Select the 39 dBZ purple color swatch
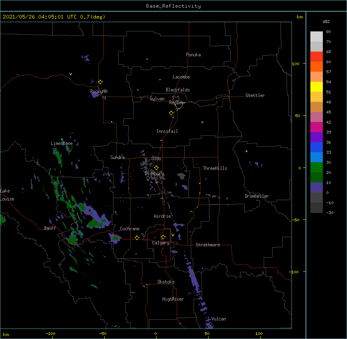The height and width of the screenshot is (339, 347). 316,137
